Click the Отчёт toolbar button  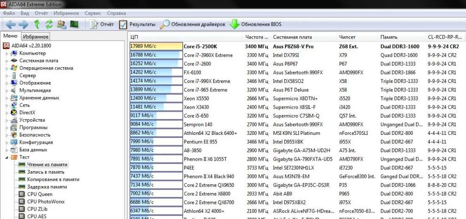point(102,24)
